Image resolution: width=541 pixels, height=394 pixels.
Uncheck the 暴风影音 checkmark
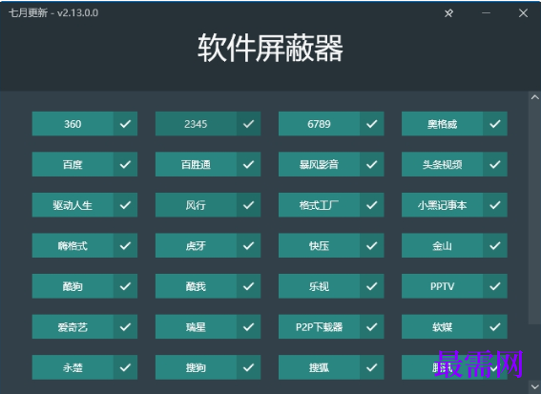coord(371,164)
